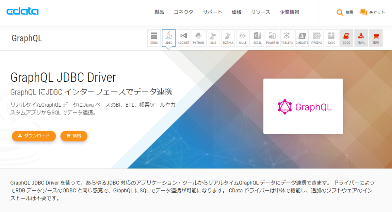The width and height of the screenshot is (392, 212).
Task: Choose the Python connector icon
Action: pos(198,38)
